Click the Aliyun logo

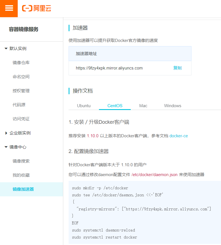click(x=37, y=8)
